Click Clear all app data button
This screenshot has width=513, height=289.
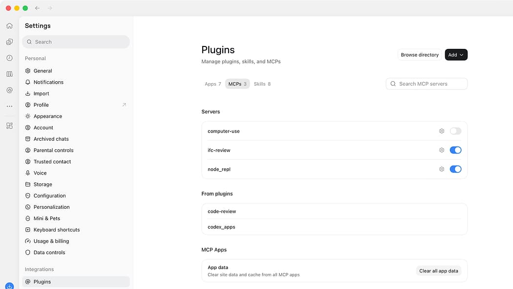pyautogui.click(x=439, y=271)
